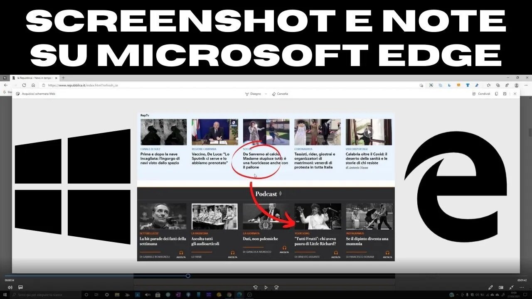This screenshot has width=532, height=299.
Task: Open the video player more options ellipsis
Action: 522,287
